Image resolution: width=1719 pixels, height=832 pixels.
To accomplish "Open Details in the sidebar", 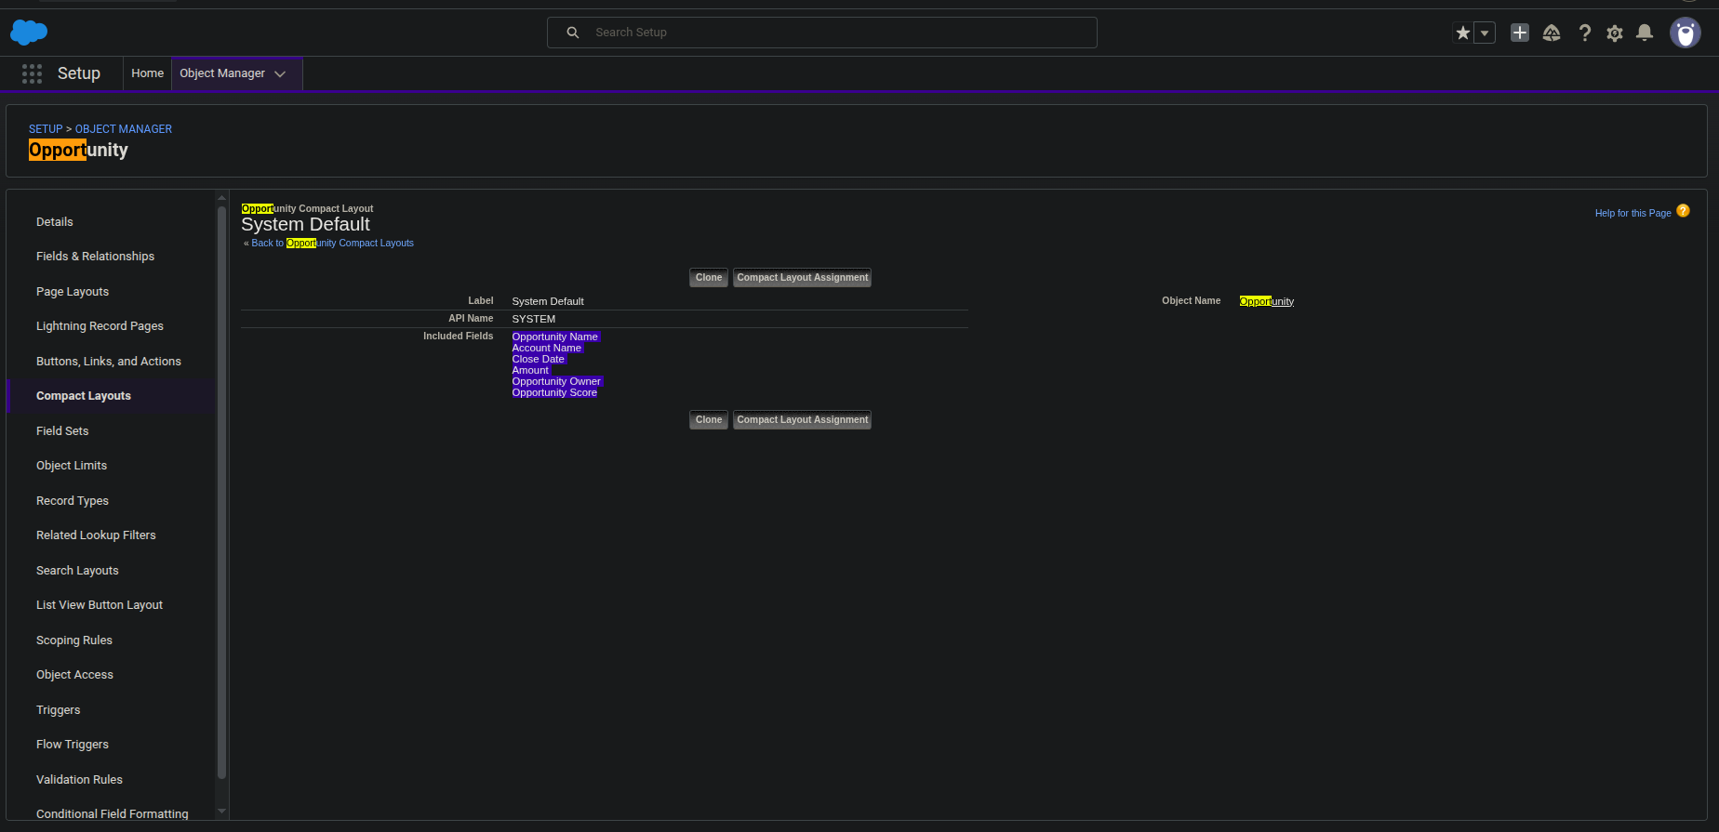I will pyautogui.click(x=55, y=221).
